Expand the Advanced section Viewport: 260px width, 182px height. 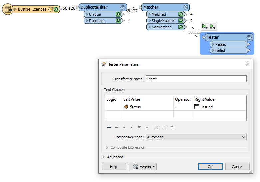pyautogui.click(x=104, y=157)
